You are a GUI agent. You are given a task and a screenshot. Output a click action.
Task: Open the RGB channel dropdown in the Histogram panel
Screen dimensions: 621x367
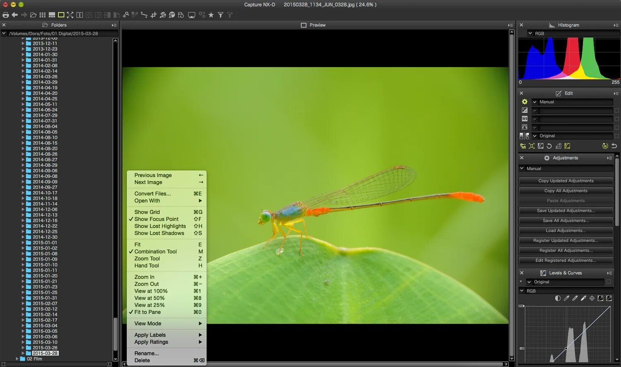573,33
